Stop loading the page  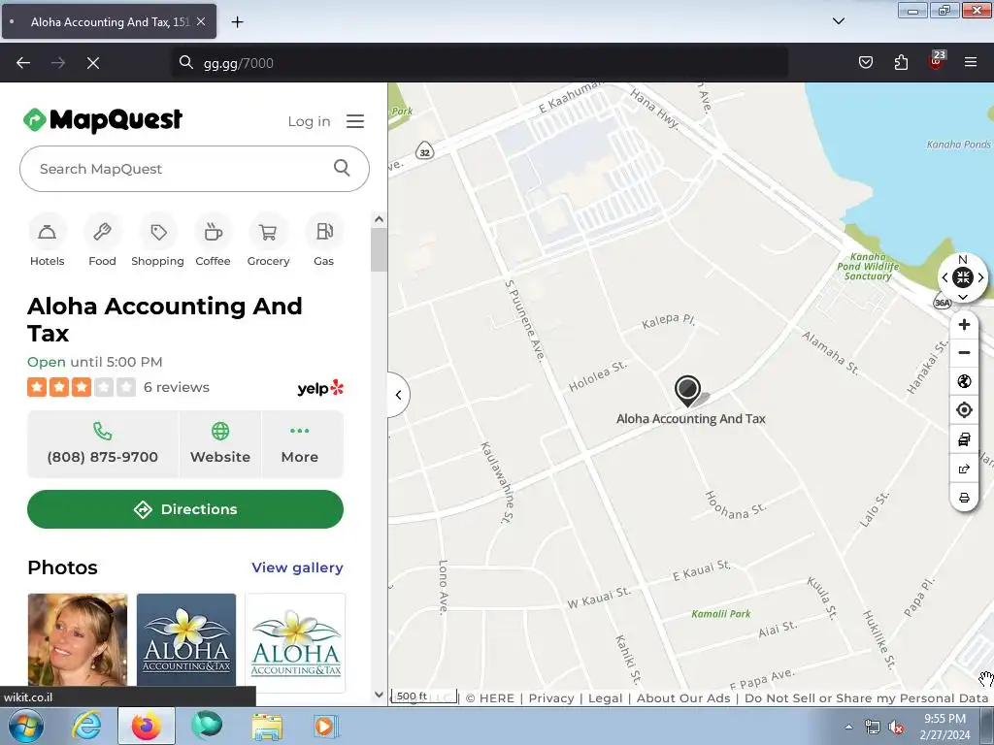[92, 63]
